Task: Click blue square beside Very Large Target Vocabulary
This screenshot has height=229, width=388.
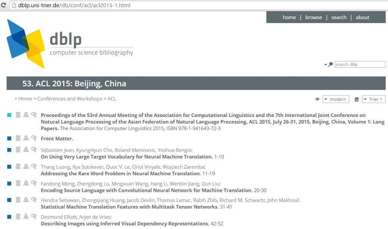Action: 9,150
